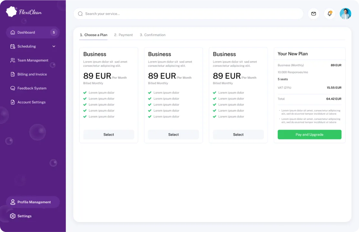The image size is (359, 232).
Task: Click Pay and Upgrade
Action: 309,135
